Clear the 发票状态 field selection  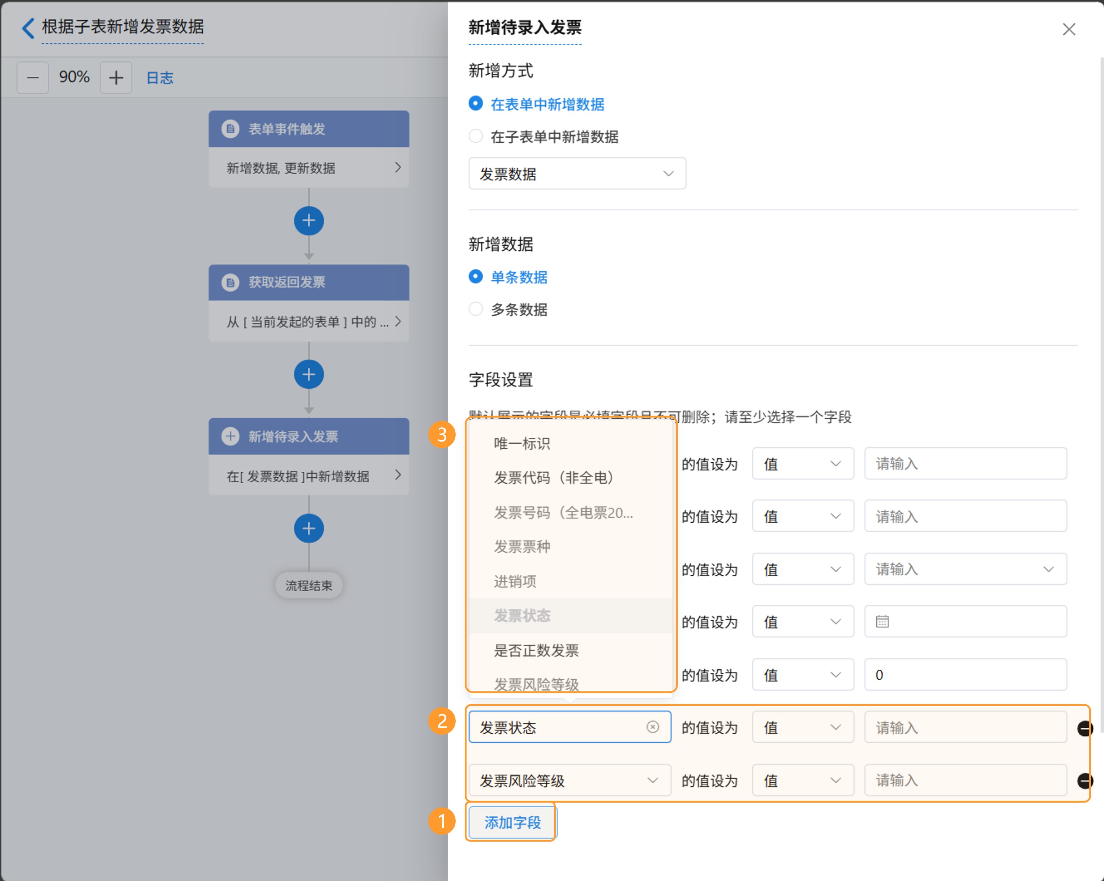(652, 727)
